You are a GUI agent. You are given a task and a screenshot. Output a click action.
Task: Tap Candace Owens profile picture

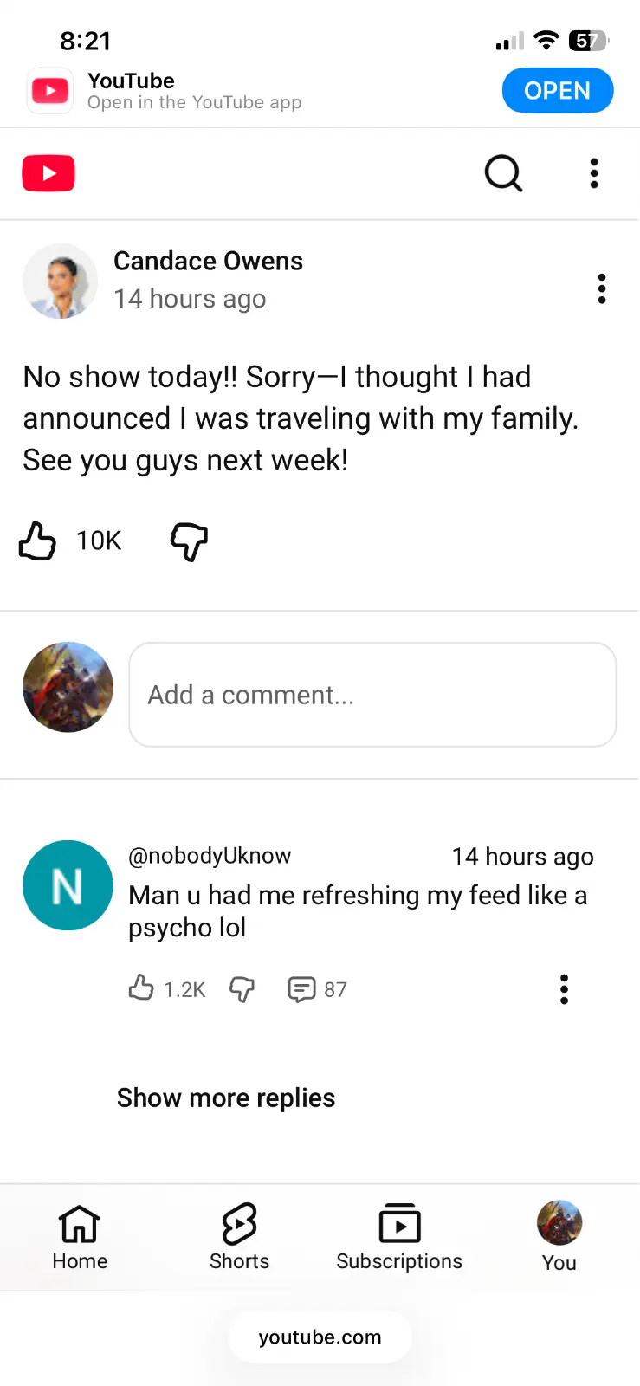61,282
